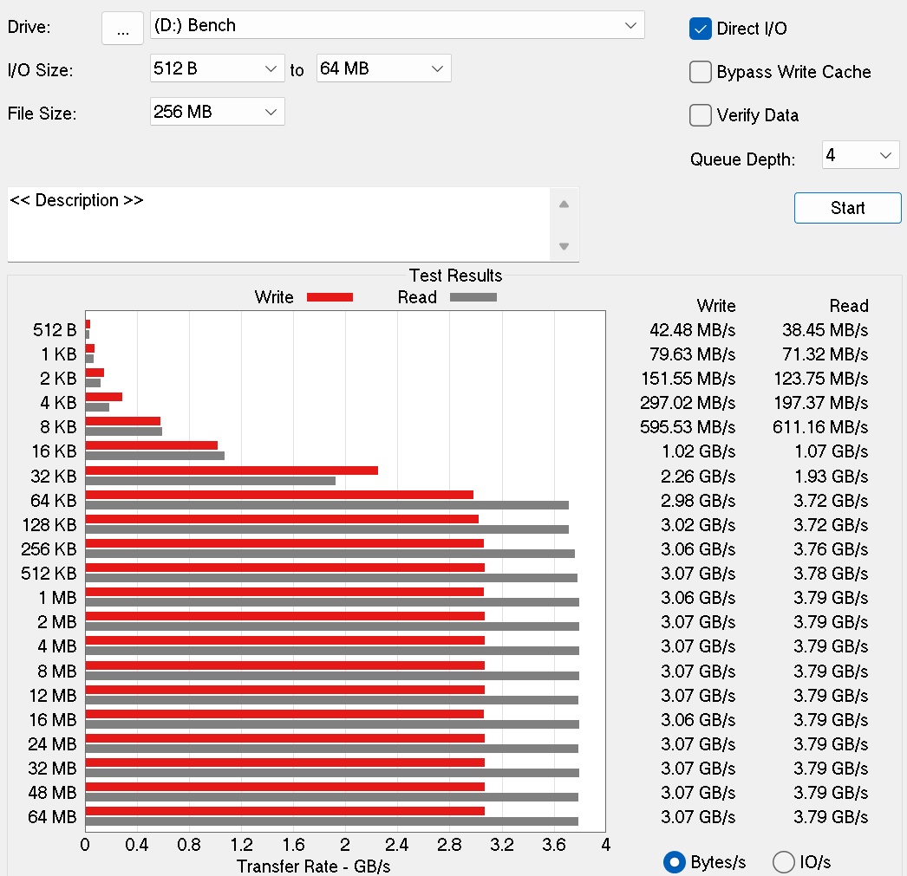
Task: Click the description scroll up arrow
Action: 564,204
